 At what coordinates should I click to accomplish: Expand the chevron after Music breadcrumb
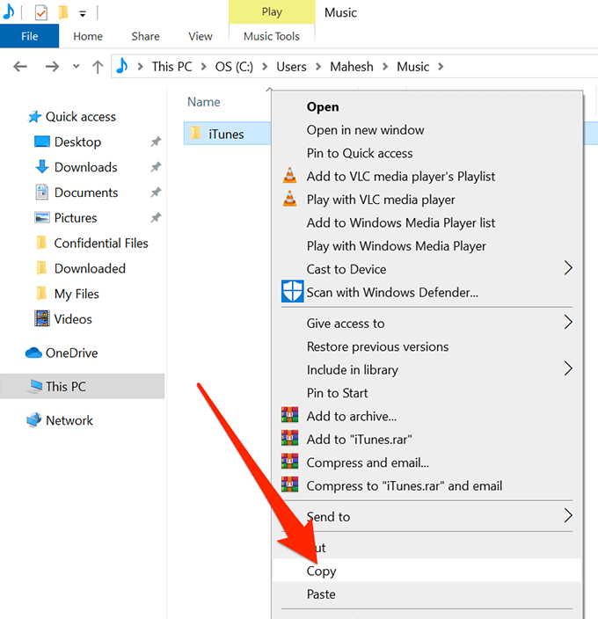pos(441,67)
